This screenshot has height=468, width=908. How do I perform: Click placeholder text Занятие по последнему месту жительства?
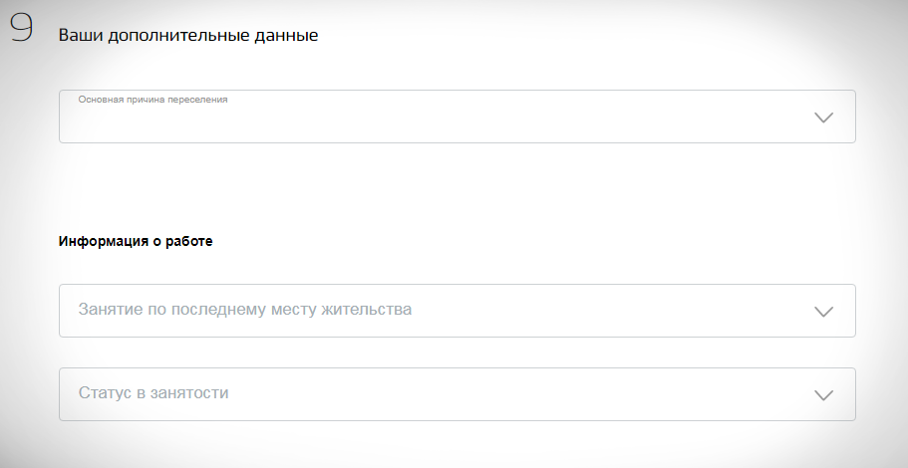coord(245,310)
